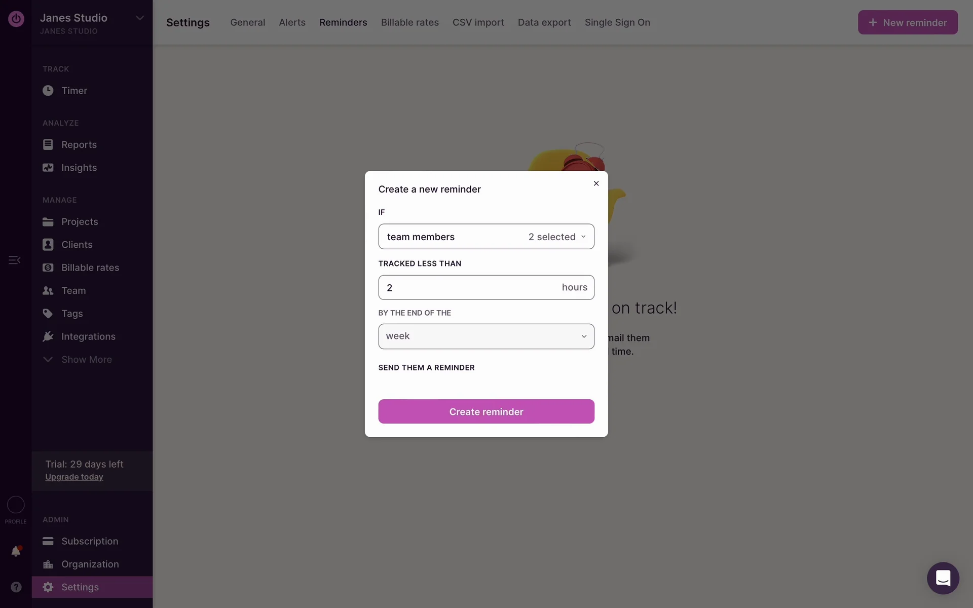Click the Tags icon in sidebar

click(x=48, y=314)
